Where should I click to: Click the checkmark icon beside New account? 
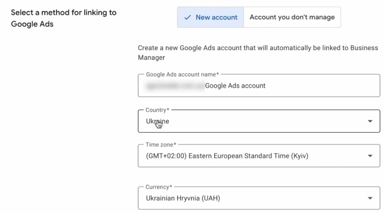(188, 17)
